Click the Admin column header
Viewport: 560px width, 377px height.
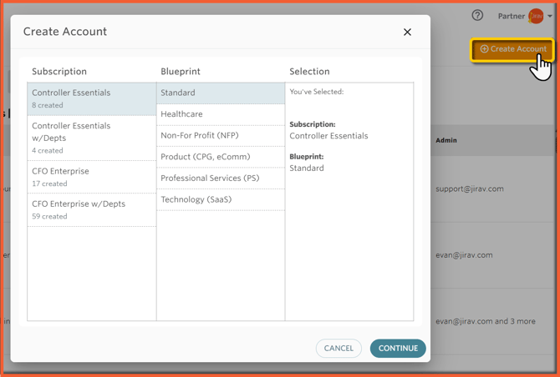coord(446,140)
